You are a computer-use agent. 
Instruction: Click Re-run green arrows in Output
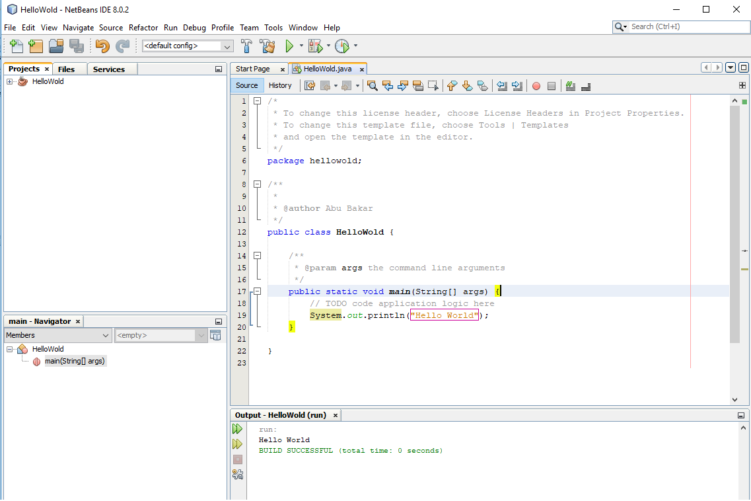coord(238,428)
